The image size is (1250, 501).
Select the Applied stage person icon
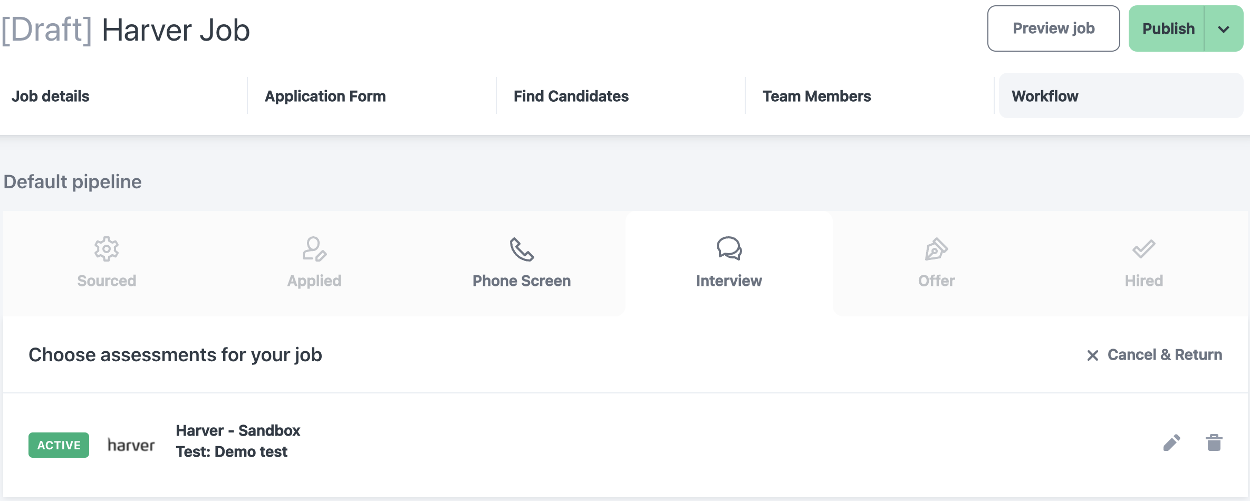pos(314,249)
